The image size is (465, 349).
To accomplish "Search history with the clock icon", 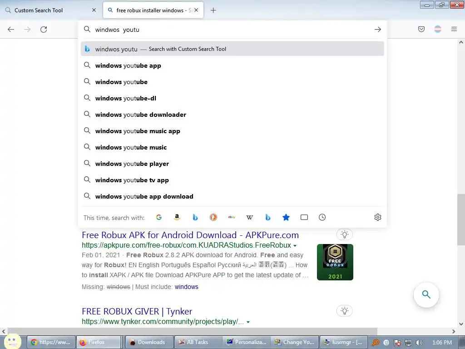I will 322,217.
